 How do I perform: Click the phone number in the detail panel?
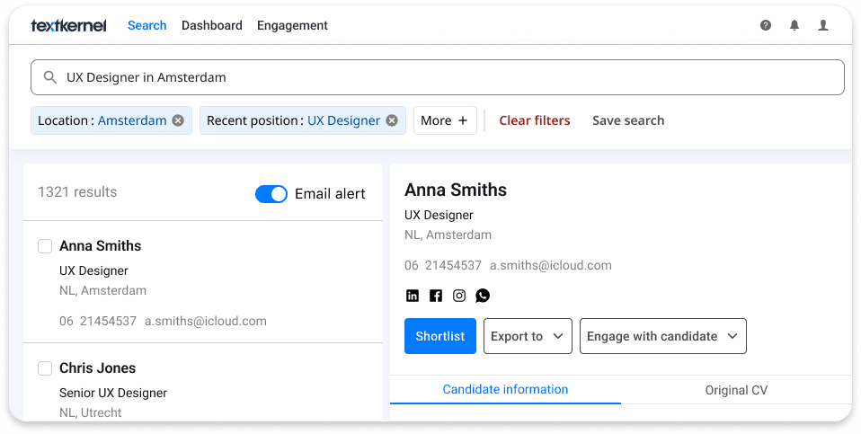tap(443, 266)
